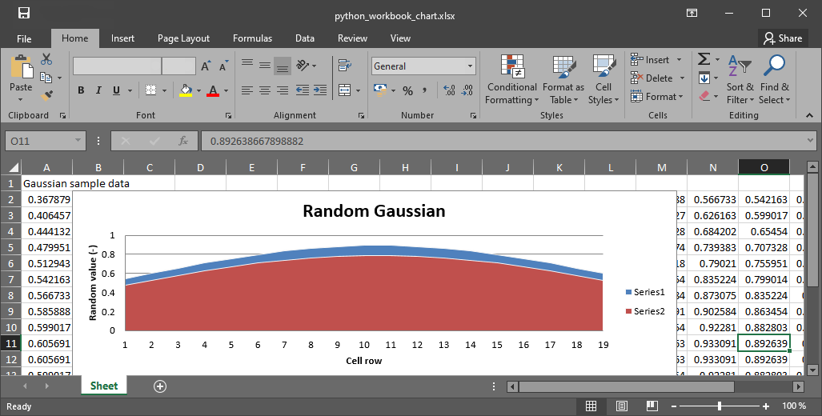822x416 pixels.
Task: Open the Name Box dropdown arrow
Action: coord(78,141)
